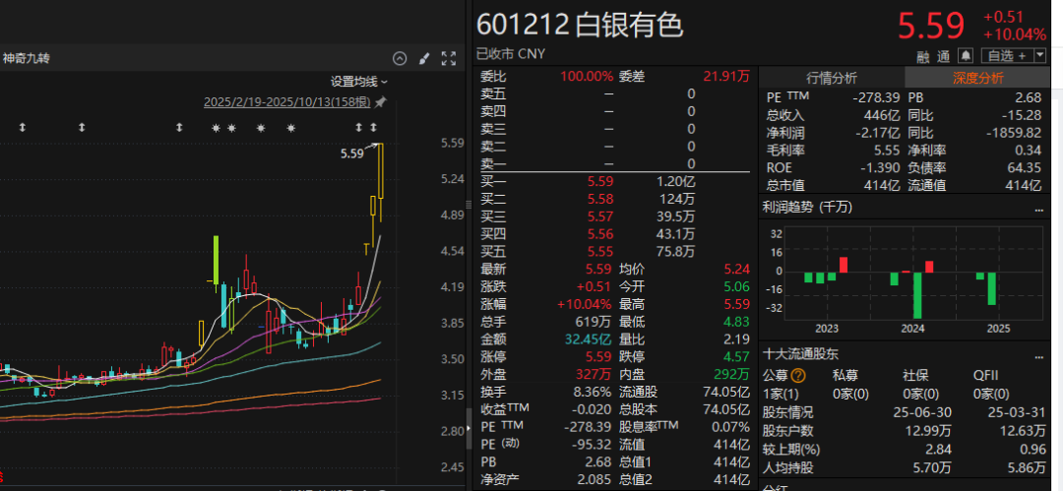Open the 2025/2/19-2025/10/13 date range link
Screen dimensions: 1063x491
click(287, 102)
